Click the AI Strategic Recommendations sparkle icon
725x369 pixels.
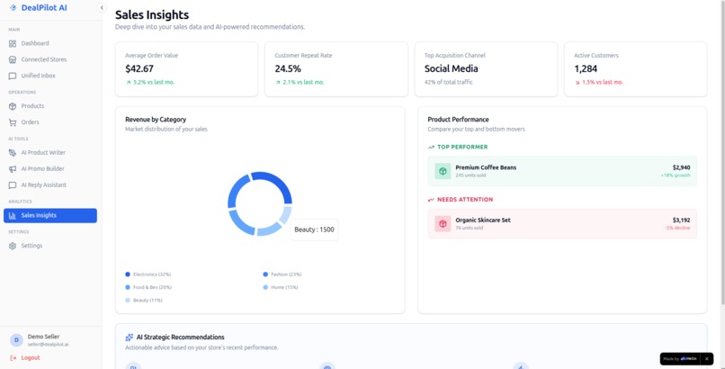[129, 337]
